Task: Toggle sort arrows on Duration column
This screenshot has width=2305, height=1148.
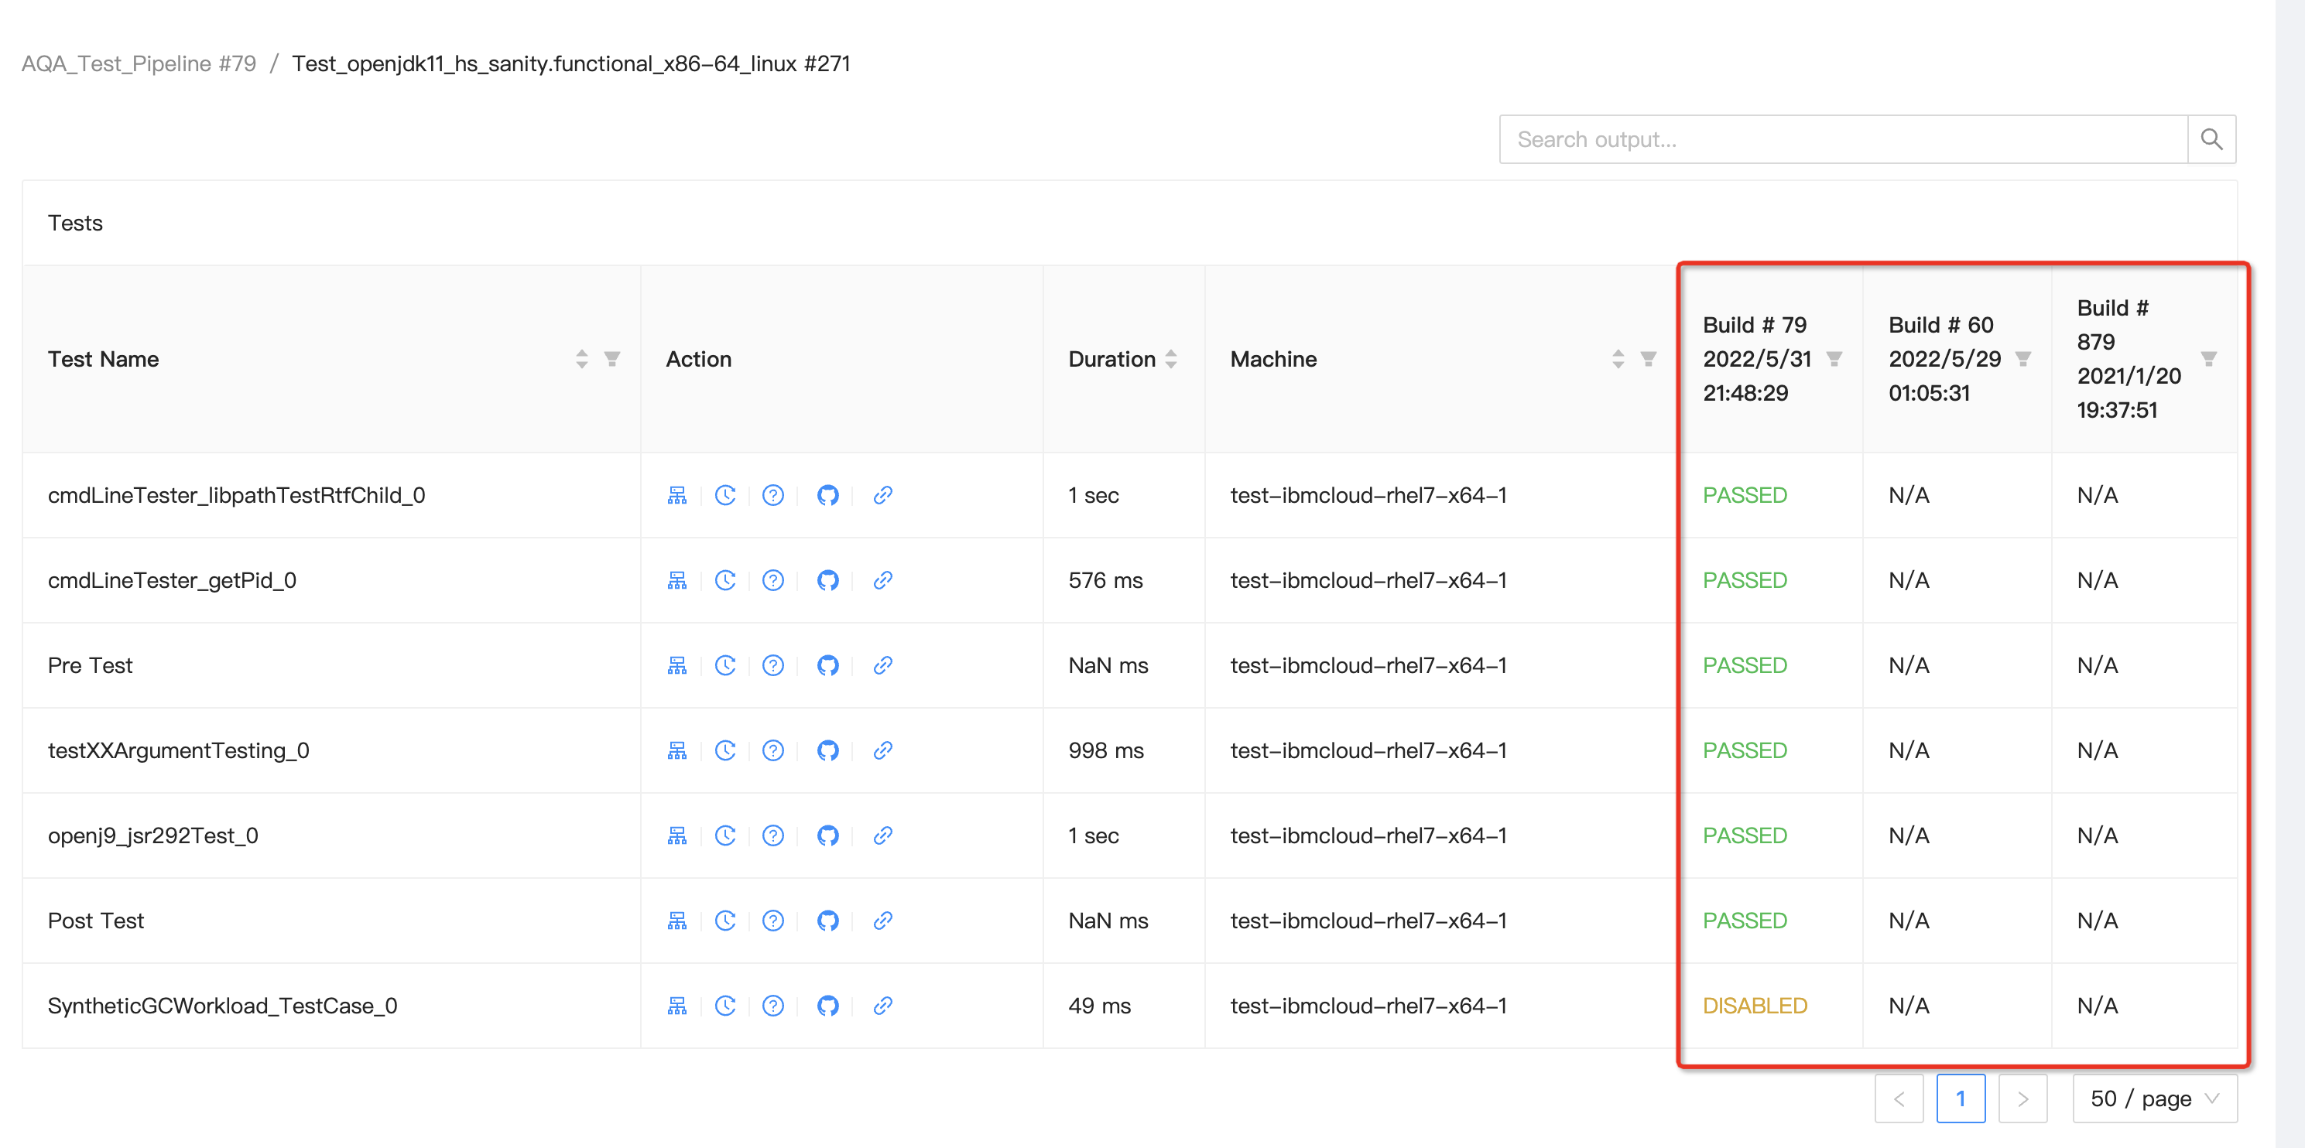Action: (1170, 358)
